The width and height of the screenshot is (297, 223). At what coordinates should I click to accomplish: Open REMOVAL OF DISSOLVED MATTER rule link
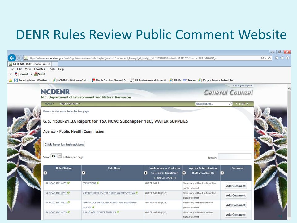pyautogui.click(x=110, y=205)
